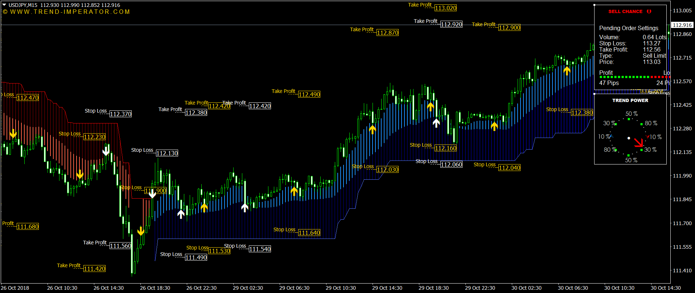Select the yellow up arrow above 29 Oct 06:30
This screenshot has width=695, height=293.
294,191
